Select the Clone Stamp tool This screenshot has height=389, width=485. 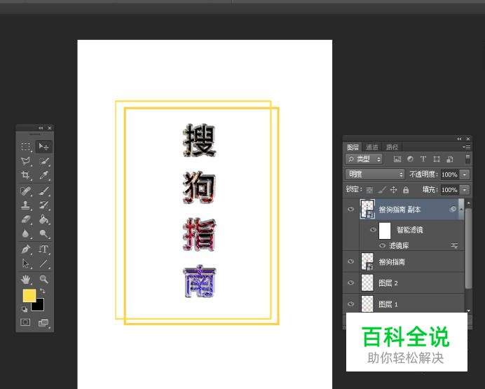tap(26, 205)
